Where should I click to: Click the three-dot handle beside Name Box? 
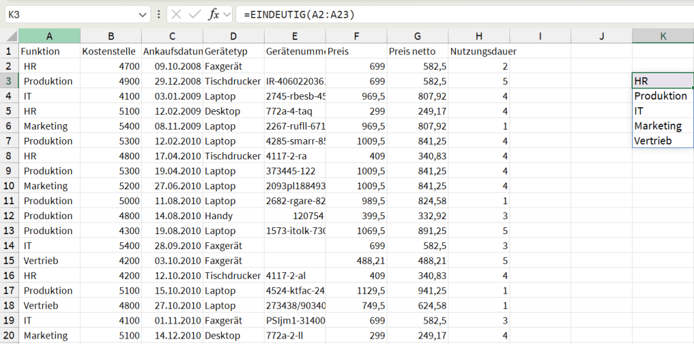(159, 14)
